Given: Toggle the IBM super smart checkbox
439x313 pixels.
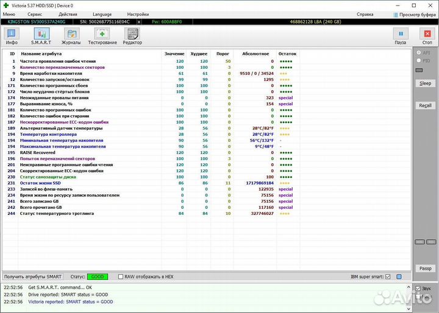Looking at the screenshot, I should click(388, 276).
